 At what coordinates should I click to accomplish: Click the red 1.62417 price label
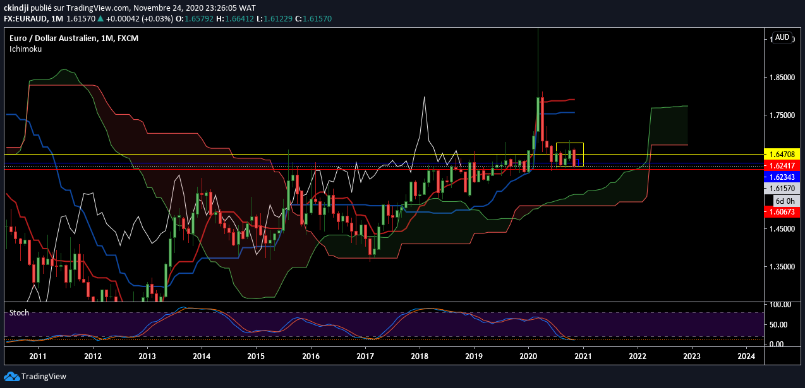click(x=782, y=165)
